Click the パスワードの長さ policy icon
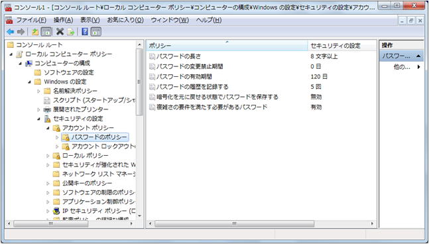 152,56
